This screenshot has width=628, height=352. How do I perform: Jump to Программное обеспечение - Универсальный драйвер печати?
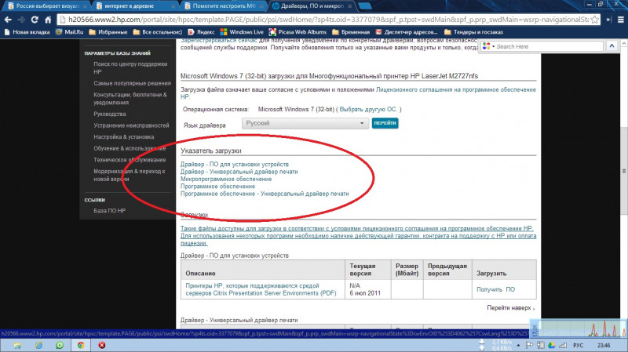coord(265,194)
